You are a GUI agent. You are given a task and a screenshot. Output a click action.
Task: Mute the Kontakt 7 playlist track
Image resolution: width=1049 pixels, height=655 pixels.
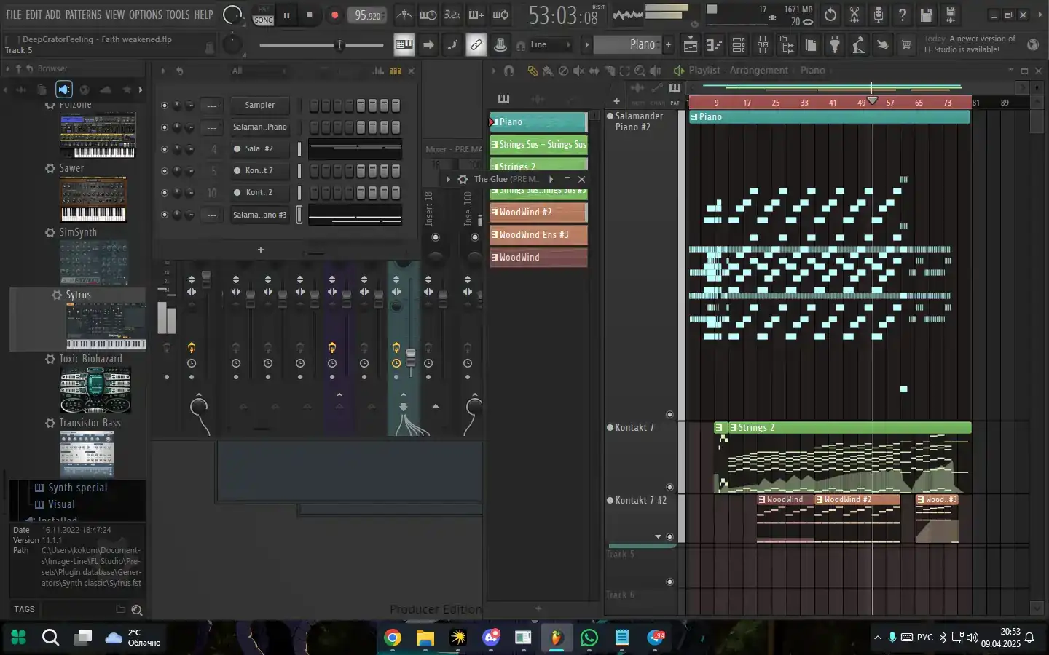coord(669,488)
